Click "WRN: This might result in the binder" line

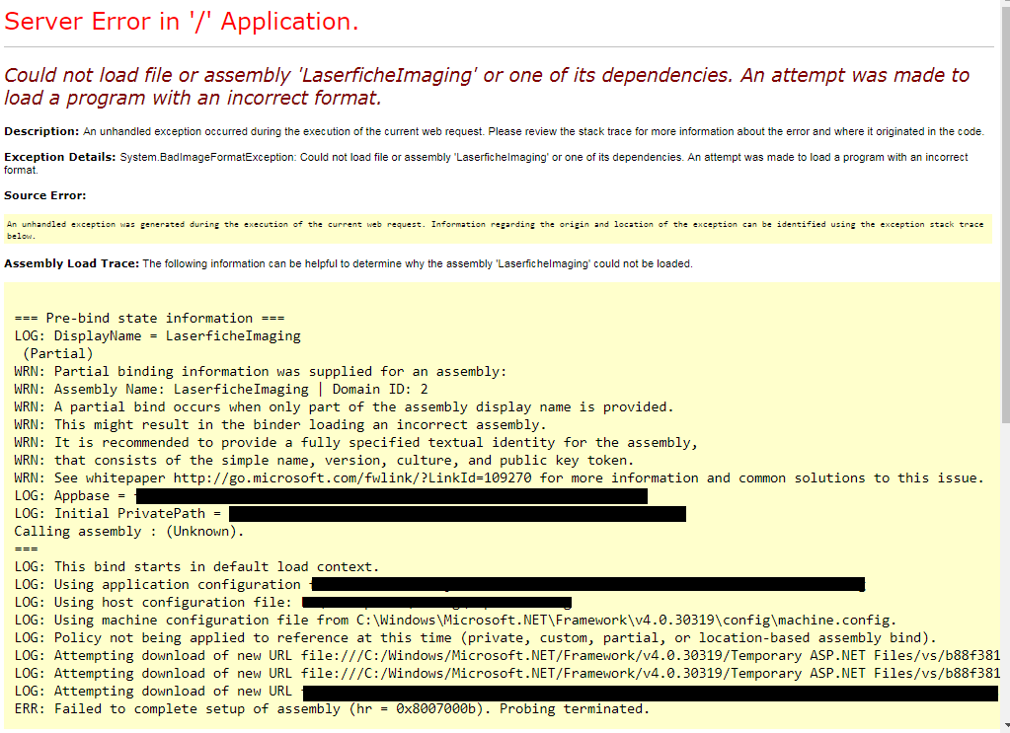point(280,425)
